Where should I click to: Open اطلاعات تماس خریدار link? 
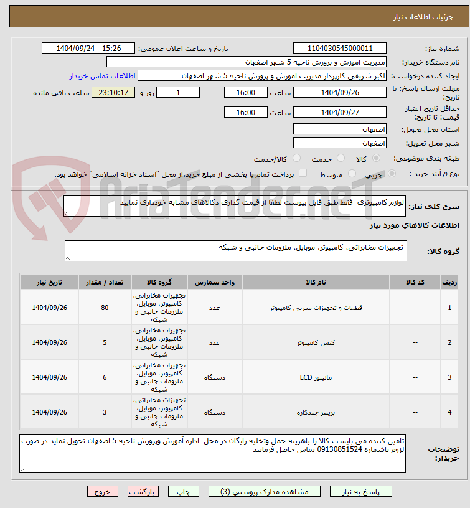point(102,76)
